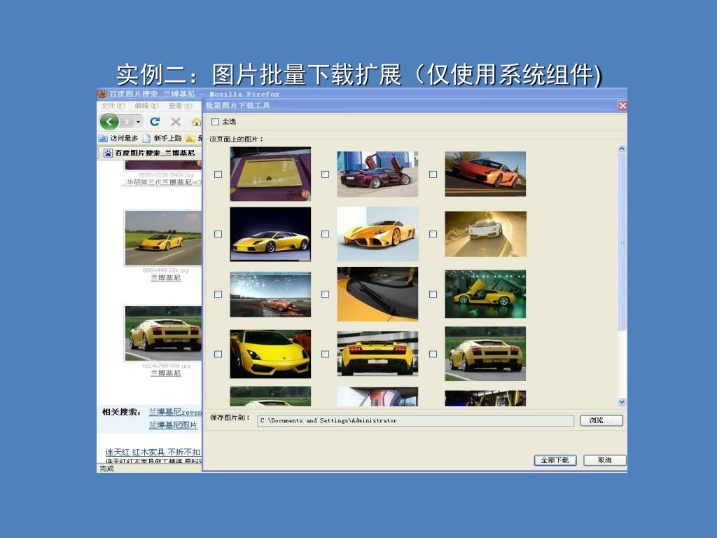Check the box beside the orange concept car image

(x=325, y=234)
